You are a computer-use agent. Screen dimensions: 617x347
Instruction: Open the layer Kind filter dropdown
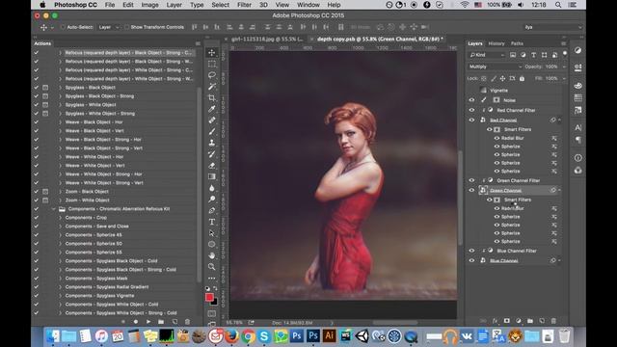click(x=487, y=55)
